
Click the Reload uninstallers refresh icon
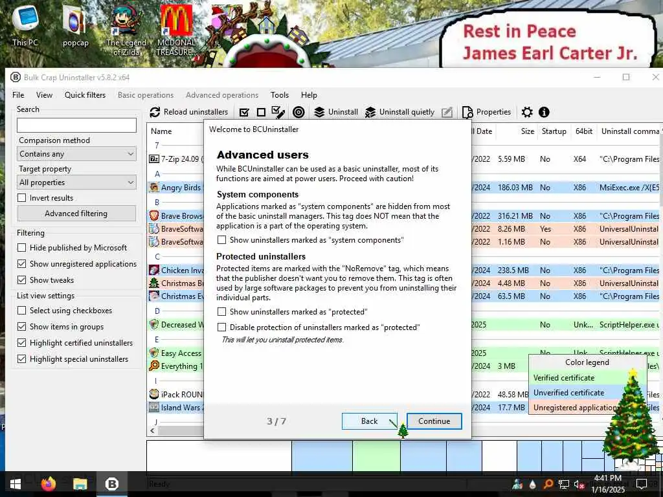155,112
